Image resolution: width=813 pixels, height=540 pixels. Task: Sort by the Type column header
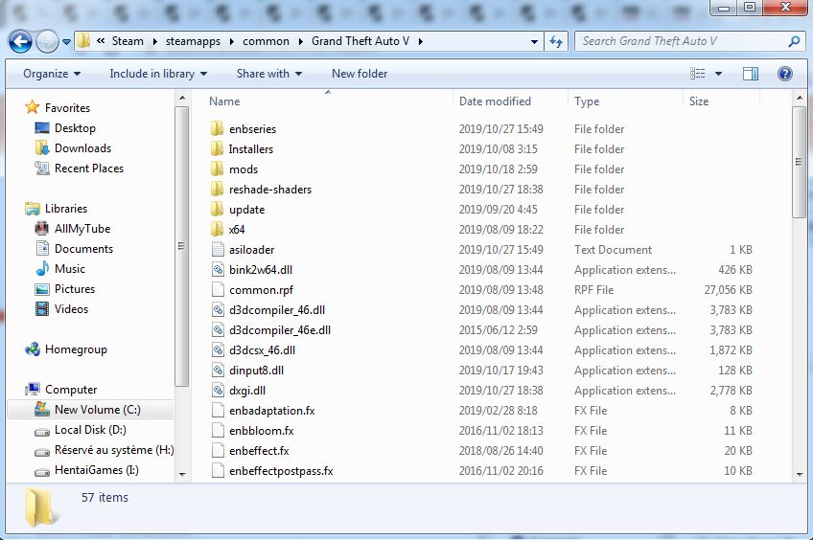point(587,101)
